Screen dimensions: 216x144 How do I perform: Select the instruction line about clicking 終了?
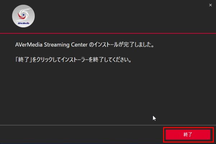[x=73, y=60]
